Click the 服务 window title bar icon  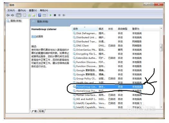[x=7, y=5]
